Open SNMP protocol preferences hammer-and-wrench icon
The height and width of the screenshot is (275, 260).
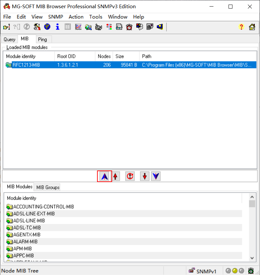point(37,27)
